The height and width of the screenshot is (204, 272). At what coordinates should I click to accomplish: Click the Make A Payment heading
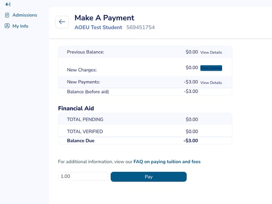(104, 18)
